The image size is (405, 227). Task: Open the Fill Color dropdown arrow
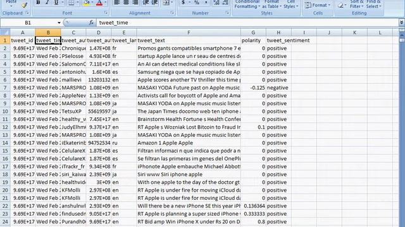tap(92, 3)
